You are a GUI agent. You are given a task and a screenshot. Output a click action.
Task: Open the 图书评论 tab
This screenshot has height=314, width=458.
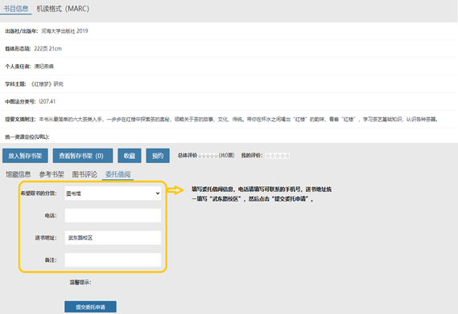click(85, 174)
